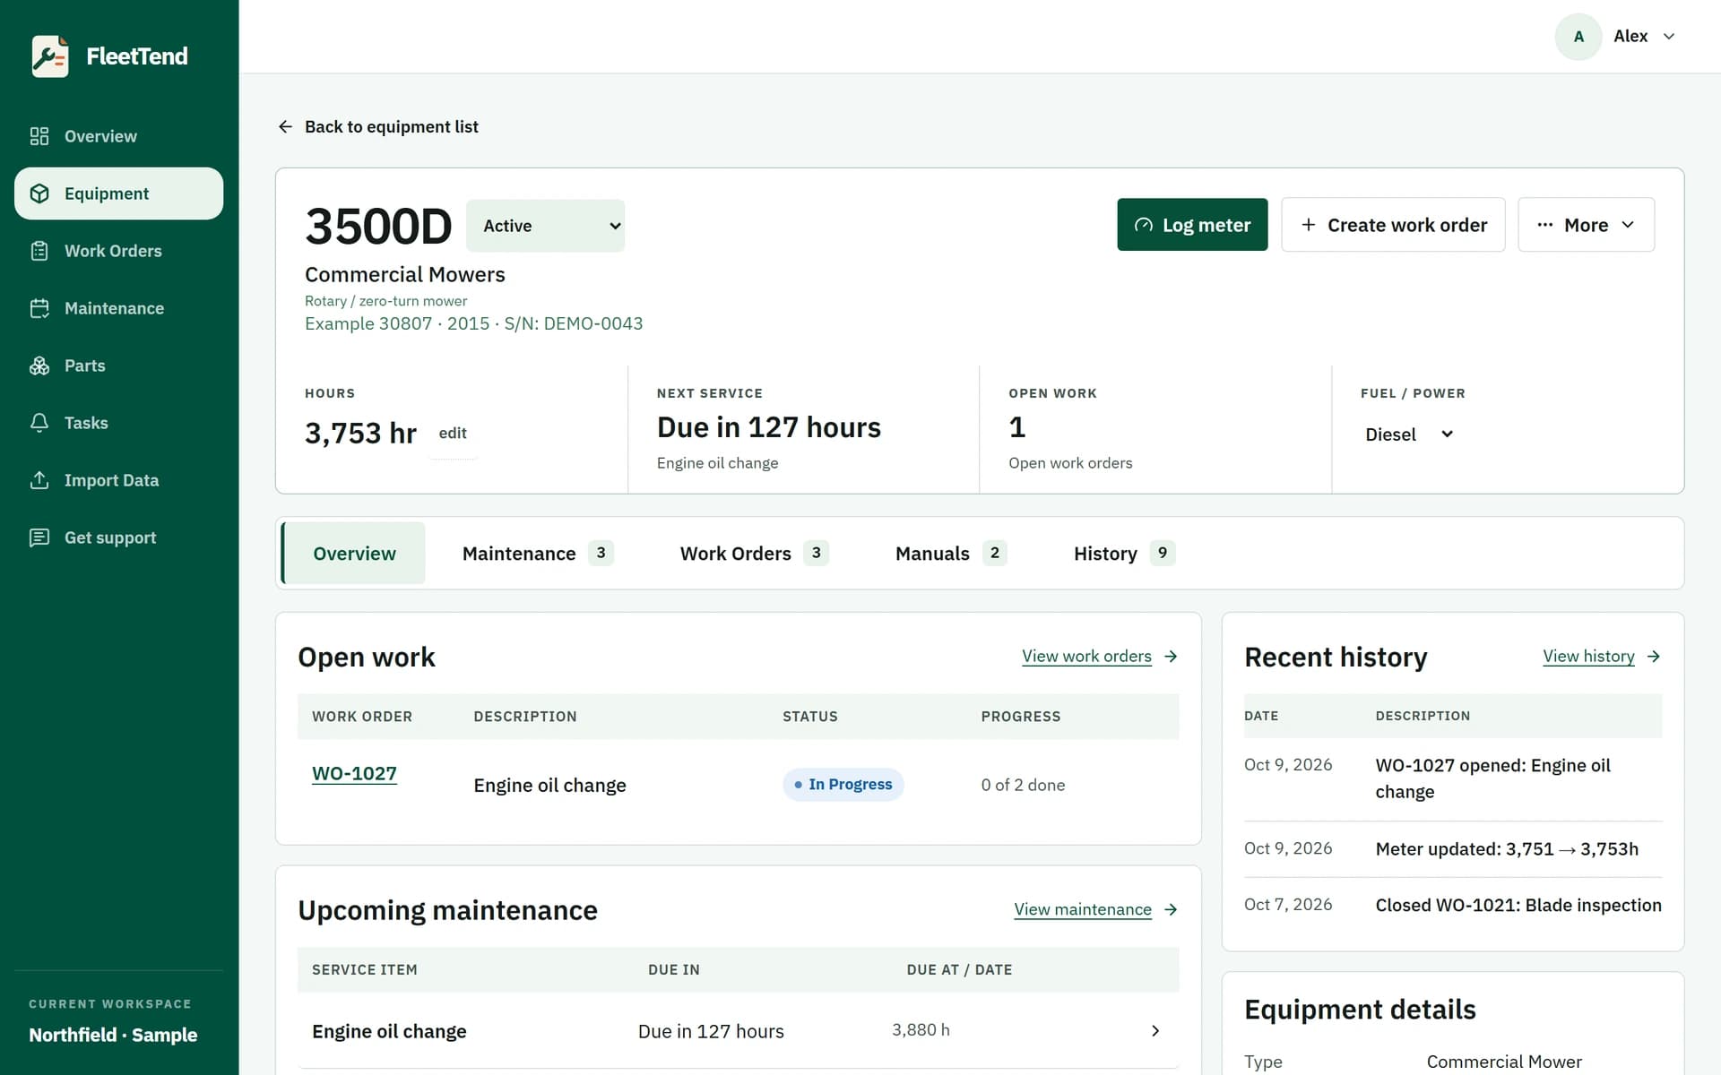This screenshot has width=1721, height=1075.
Task: Expand the Engine oil change row chevron
Action: 1155,1031
